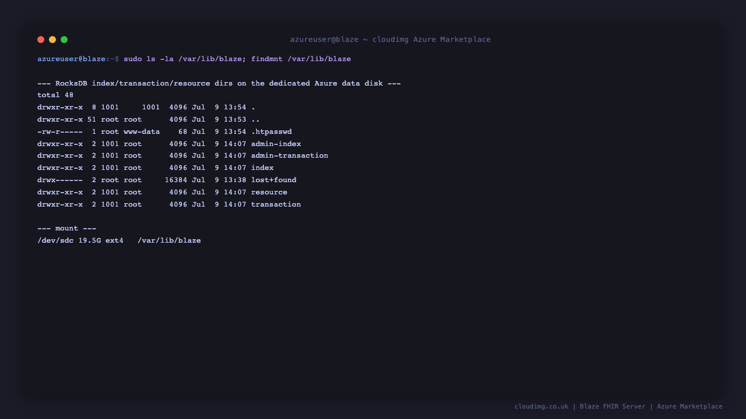Click the yellow minimize window dot

coord(52,40)
